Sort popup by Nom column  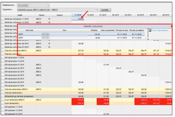65,30
